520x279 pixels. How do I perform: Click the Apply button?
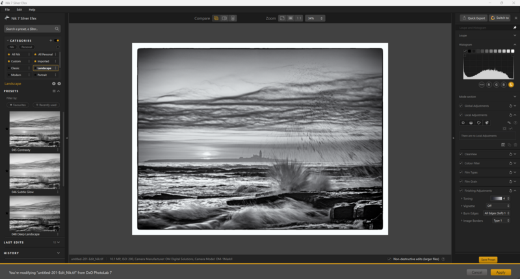(500, 272)
